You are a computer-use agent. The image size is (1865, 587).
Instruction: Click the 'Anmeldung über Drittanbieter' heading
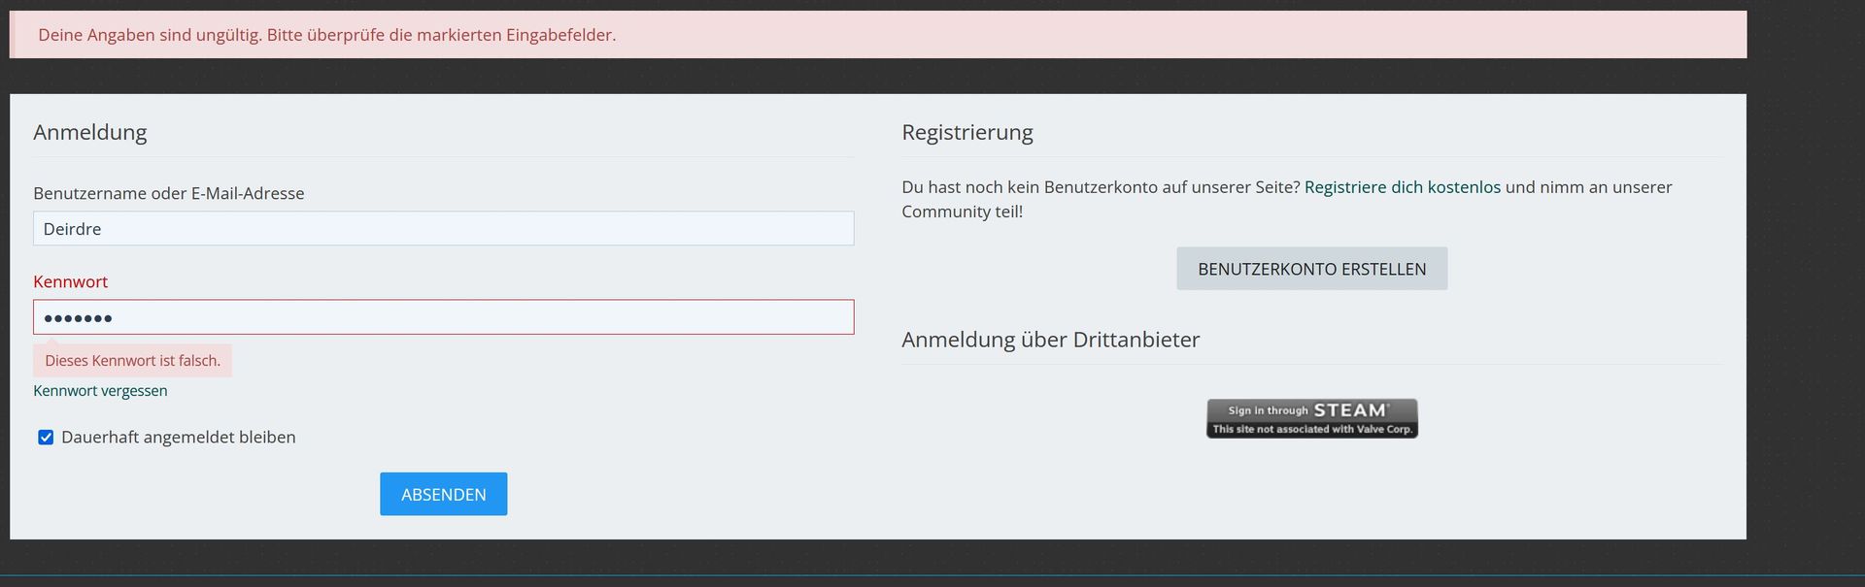(x=1050, y=340)
